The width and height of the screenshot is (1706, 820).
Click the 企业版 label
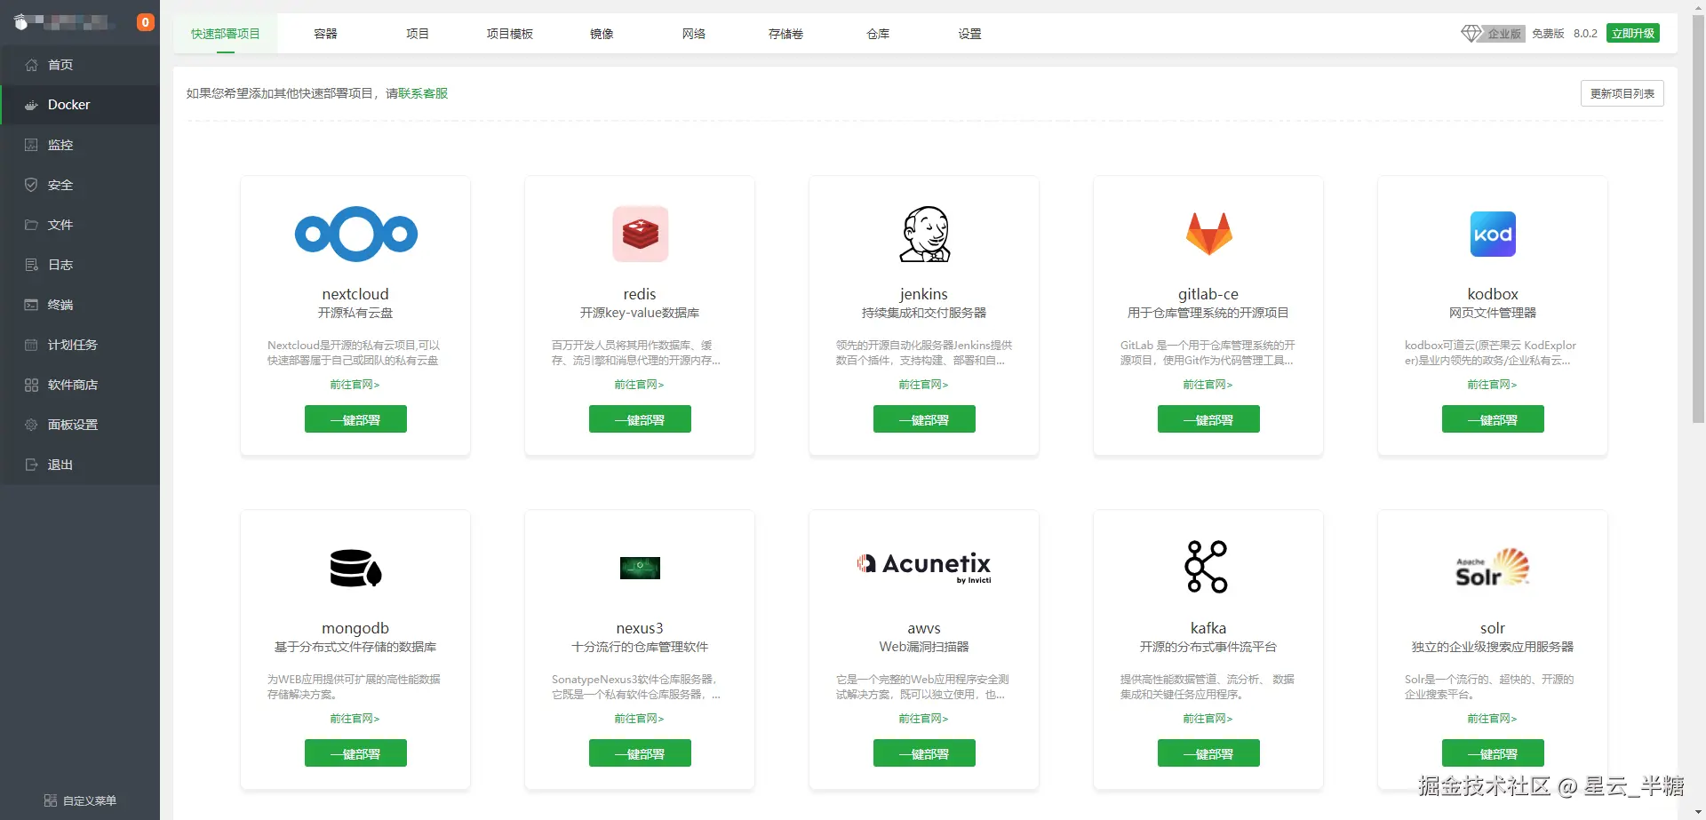click(1504, 34)
